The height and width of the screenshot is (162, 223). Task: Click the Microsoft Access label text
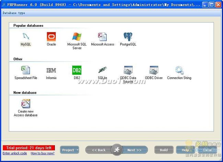pyautogui.click(x=103, y=44)
